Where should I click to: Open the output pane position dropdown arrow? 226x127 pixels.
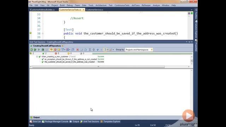tap(108, 50)
